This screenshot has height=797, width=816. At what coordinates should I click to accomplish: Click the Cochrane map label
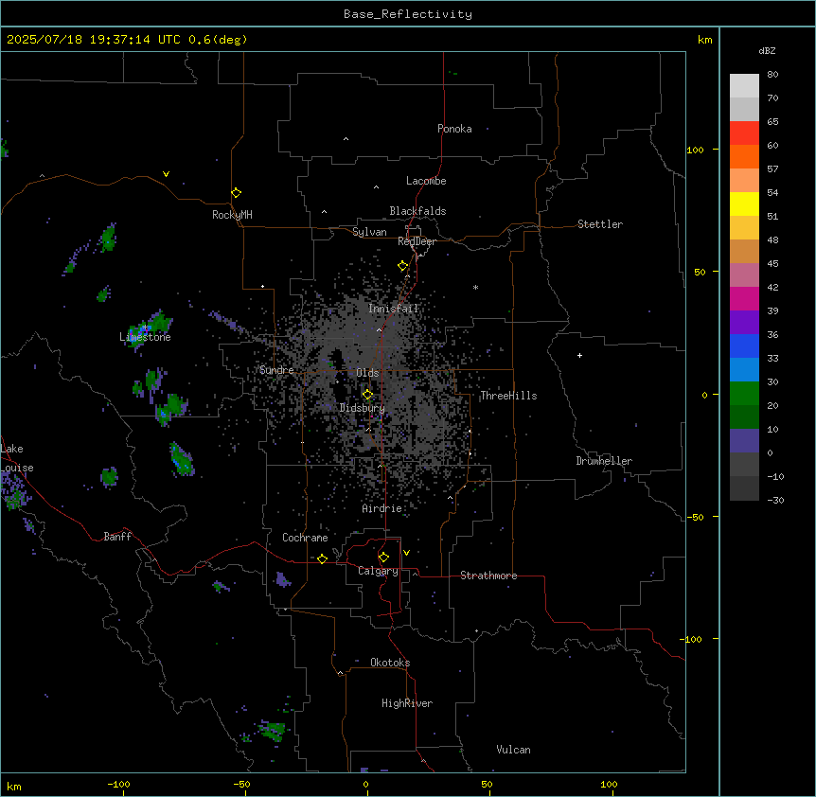click(305, 538)
